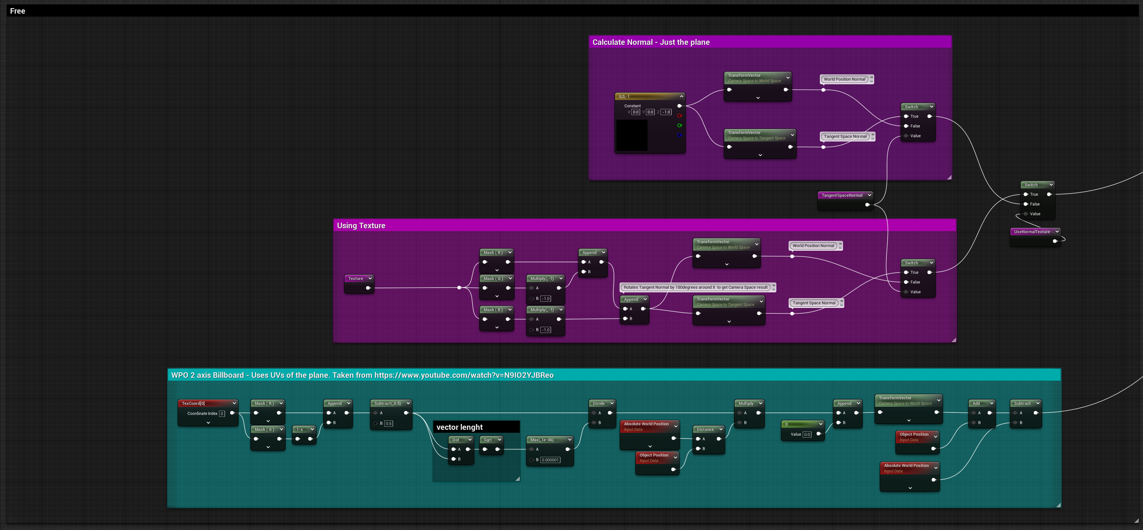Click the green G output pin of Constant node
Viewport: 1143px width, 530px height.
[x=679, y=126]
